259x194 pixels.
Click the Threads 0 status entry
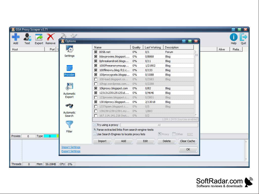(x=23, y=164)
